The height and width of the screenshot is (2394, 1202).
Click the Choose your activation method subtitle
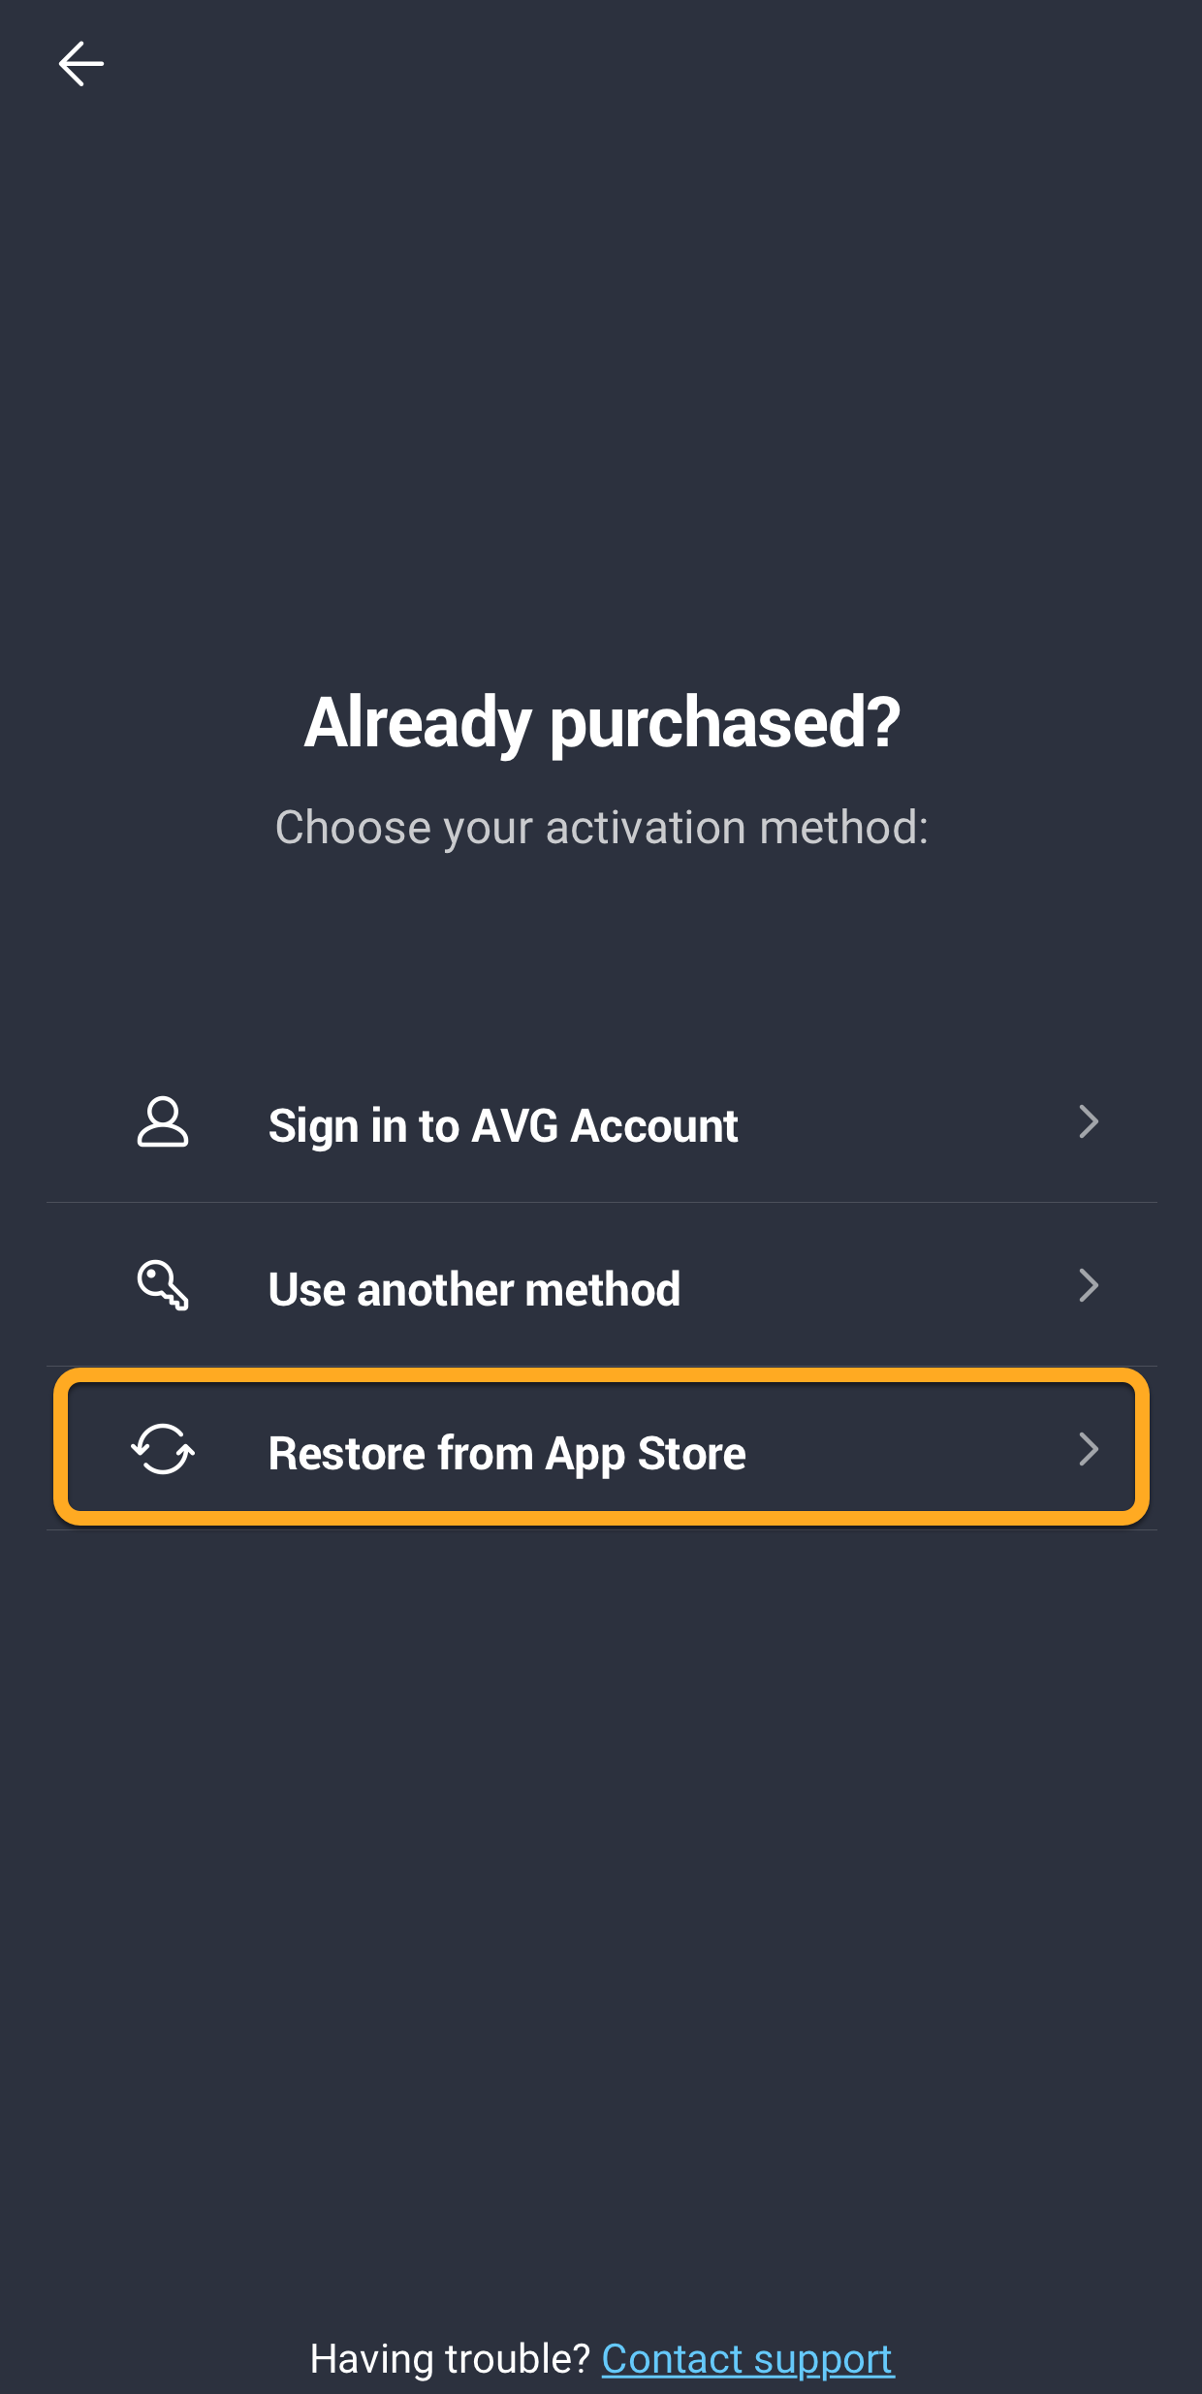[602, 828]
